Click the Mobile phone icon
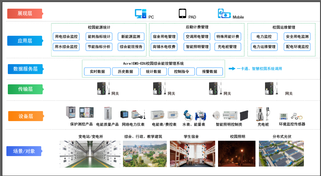Screen dimensions: 321x176 click(x=224, y=14)
